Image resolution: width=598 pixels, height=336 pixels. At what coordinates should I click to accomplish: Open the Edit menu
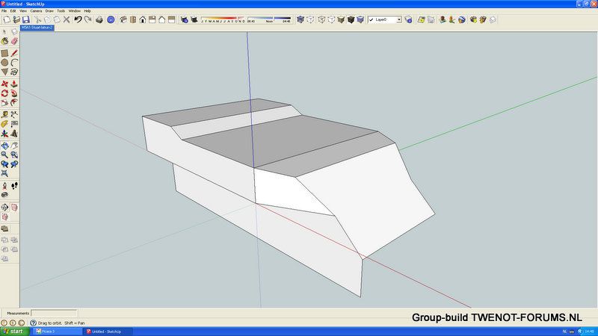pos(13,11)
